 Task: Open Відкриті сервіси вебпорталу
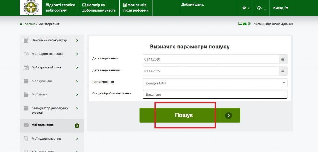(x=60, y=7)
